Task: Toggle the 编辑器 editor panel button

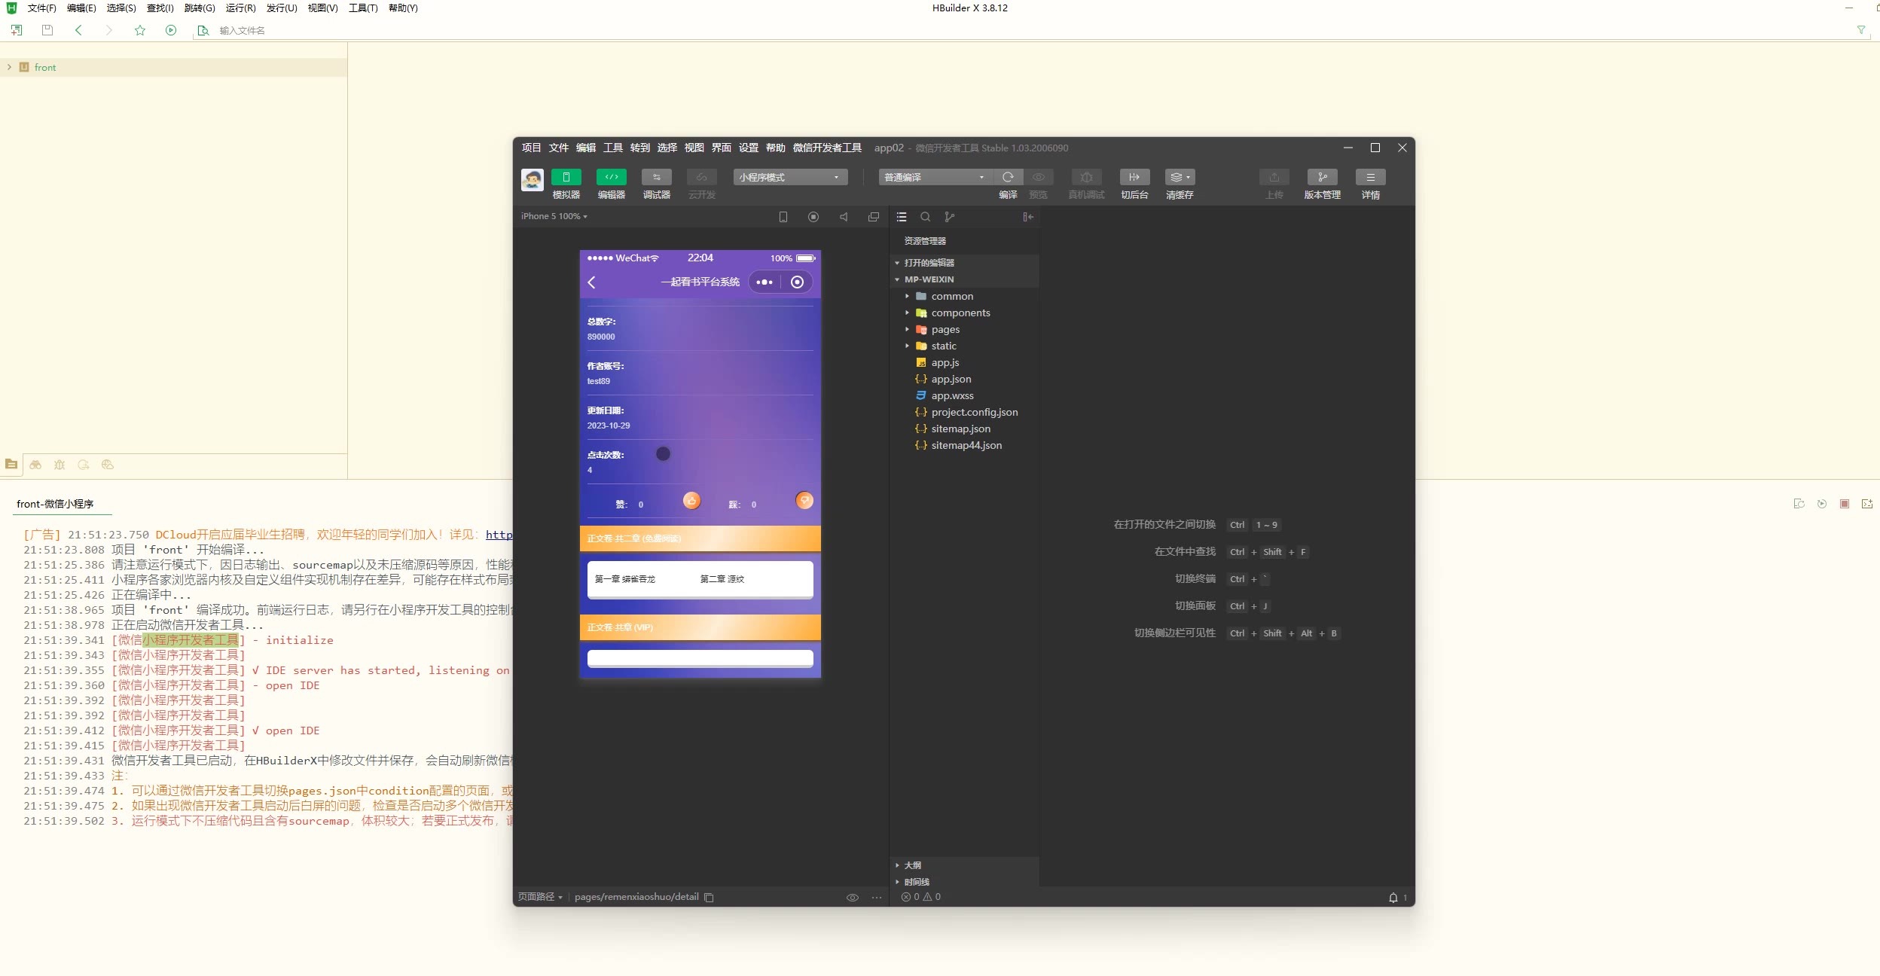Action: click(x=611, y=177)
